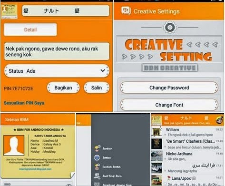Image resolution: width=225 pixels, height=186 pixels.
Task: Select the create new group entry in side menu
Action: click(x=112, y=176)
